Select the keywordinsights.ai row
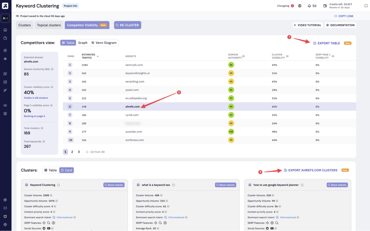 click(209, 73)
